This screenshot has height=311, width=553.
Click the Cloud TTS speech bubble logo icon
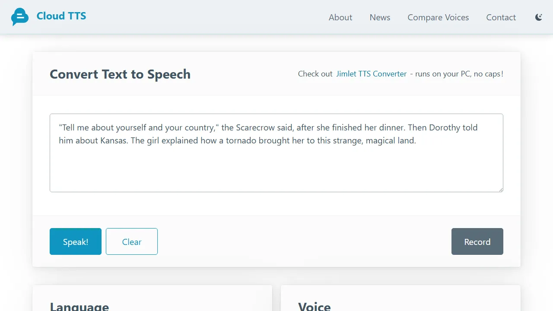20,17
